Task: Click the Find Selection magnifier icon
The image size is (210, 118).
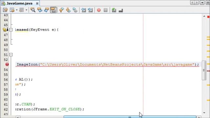Action: point(33,10)
